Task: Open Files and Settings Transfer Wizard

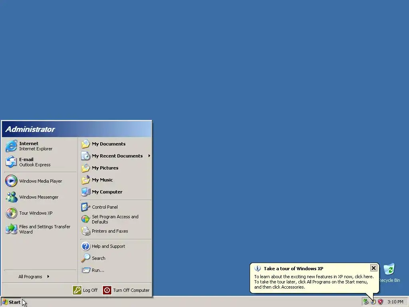Action: pos(40,229)
